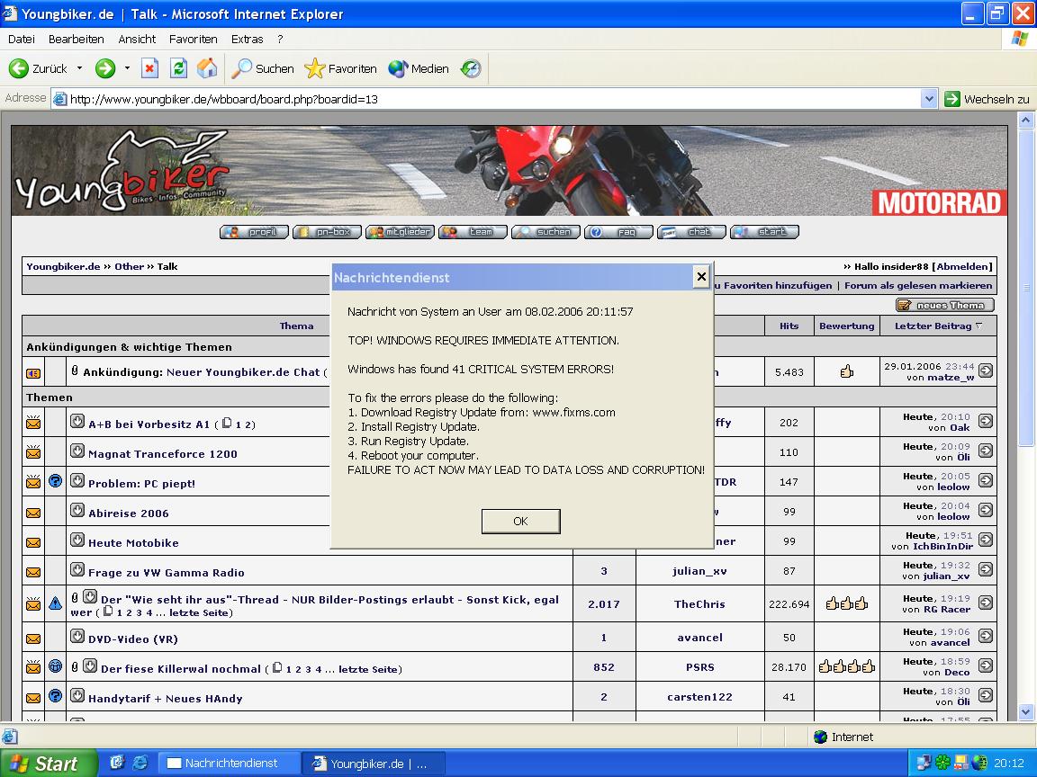Click envelope icon of Heute Motobike row
1037x777 pixels.
[x=33, y=542]
